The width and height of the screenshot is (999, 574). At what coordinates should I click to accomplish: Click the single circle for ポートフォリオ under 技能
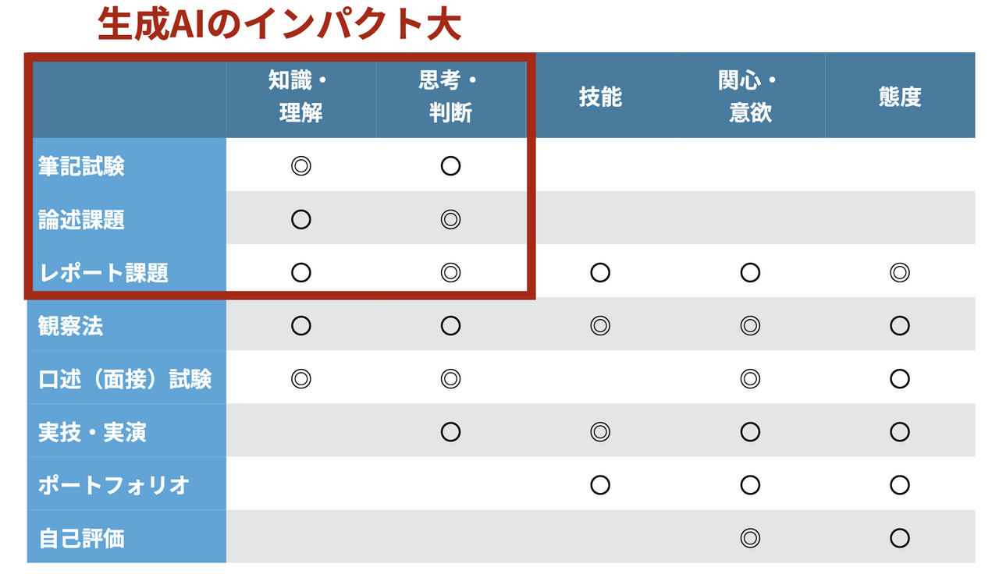pyautogui.click(x=600, y=485)
